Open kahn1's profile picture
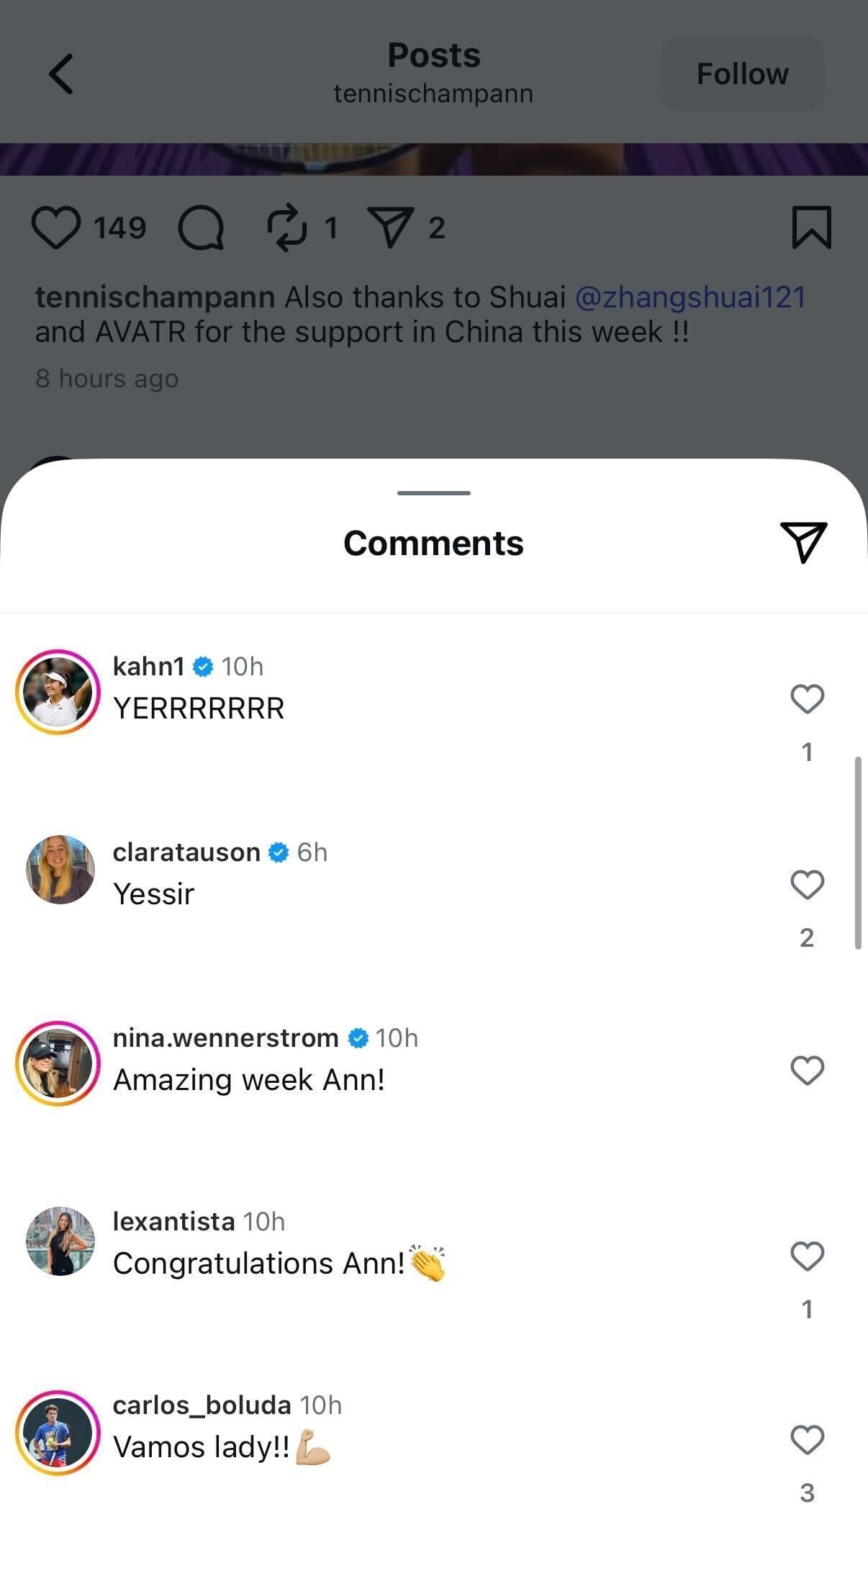 point(58,692)
